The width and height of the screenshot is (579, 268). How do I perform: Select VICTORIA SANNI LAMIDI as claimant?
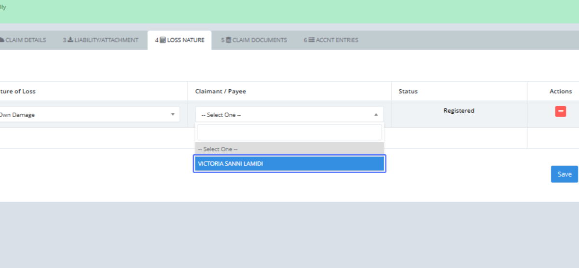tap(289, 164)
